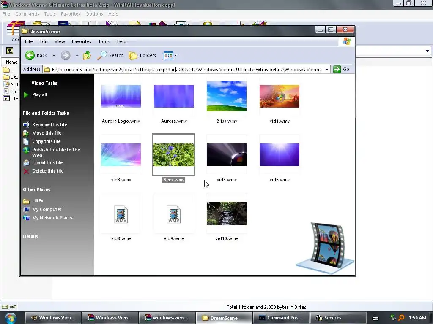Collapse the Other Places section header
Image resolution: width=433 pixels, height=324 pixels.
coord(36,189)
